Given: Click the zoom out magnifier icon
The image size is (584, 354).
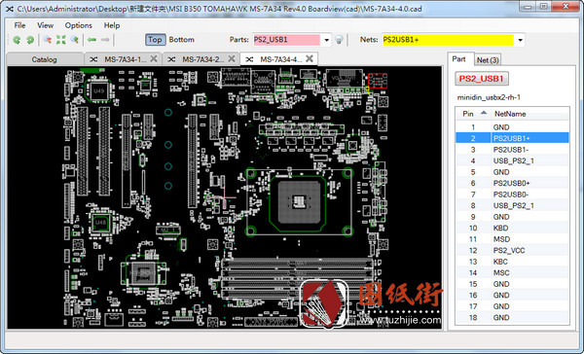Looking at the screenshot, I should (48, 40).
